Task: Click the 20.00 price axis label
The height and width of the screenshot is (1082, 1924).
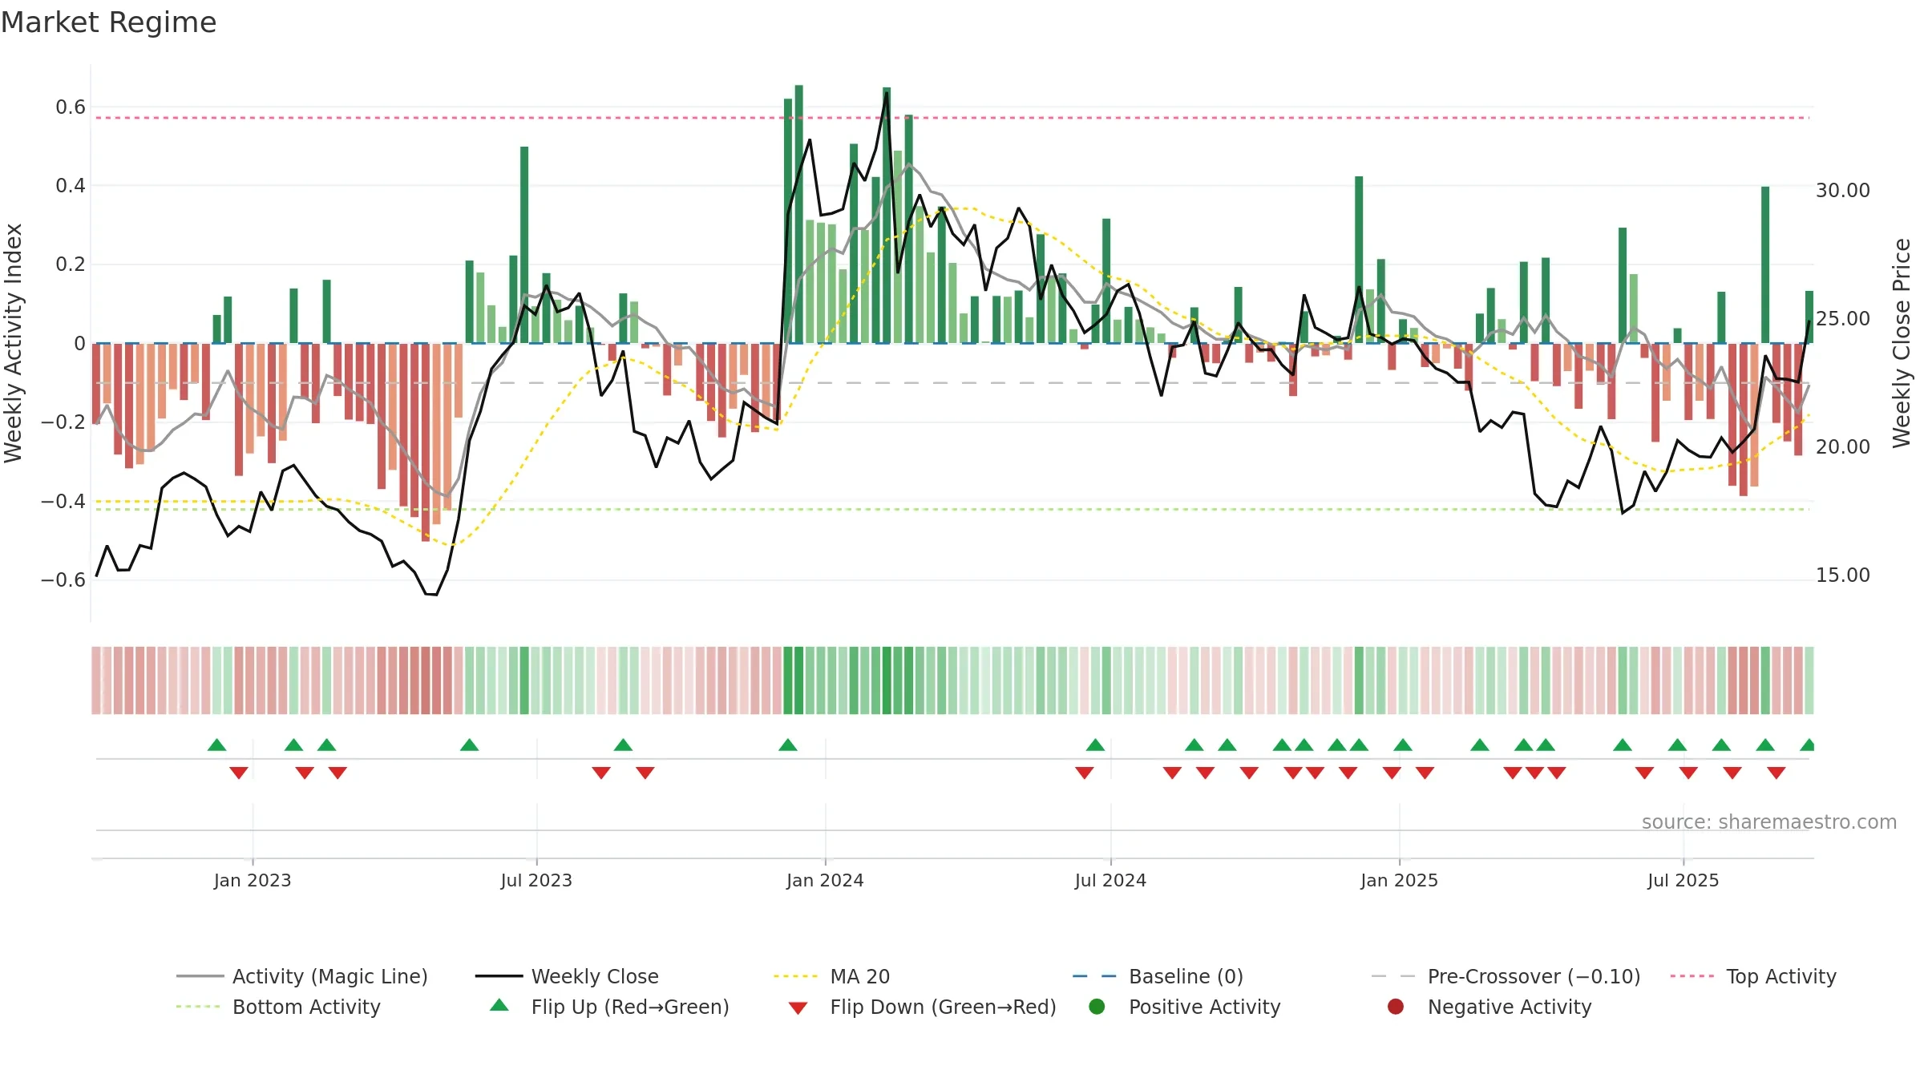Action: (x=1842, y=446)
